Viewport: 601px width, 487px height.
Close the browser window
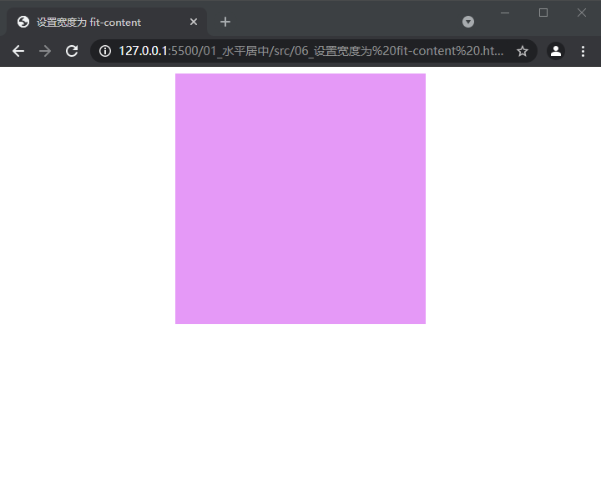coord(582,13)
